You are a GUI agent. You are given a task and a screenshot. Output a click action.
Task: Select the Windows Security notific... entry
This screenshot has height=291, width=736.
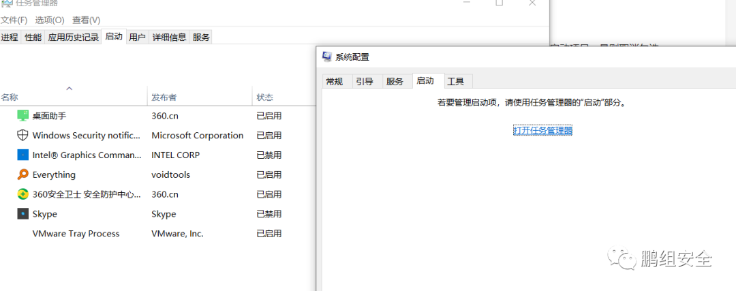coord(87,135)
